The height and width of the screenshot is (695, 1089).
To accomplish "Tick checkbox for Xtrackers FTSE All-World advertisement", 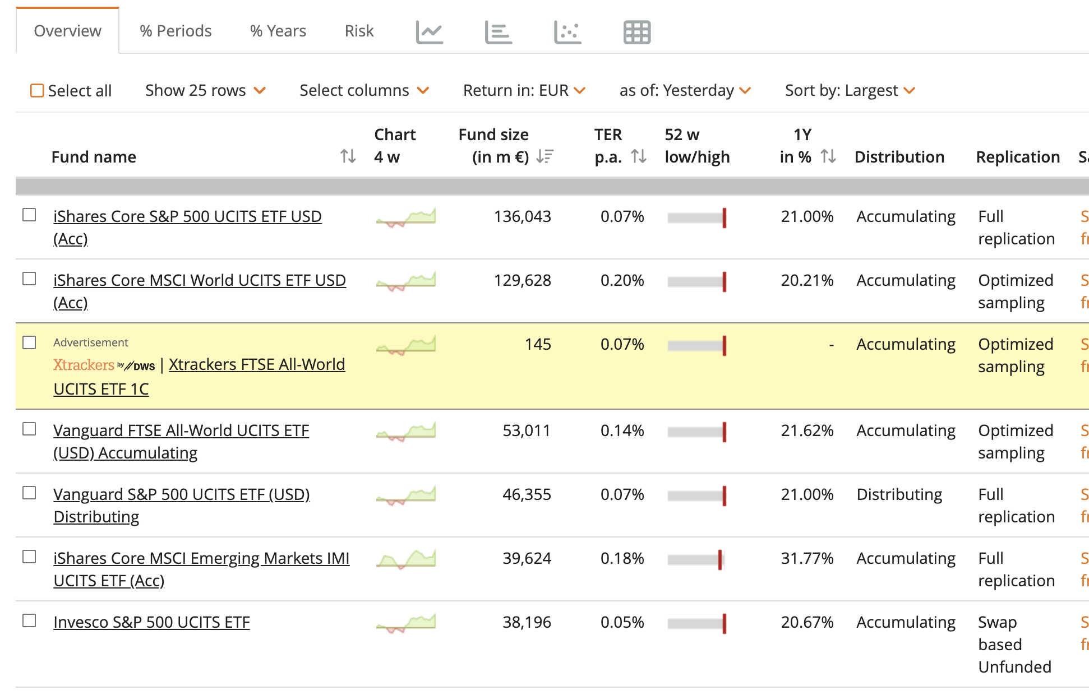I will click(29, 343).
